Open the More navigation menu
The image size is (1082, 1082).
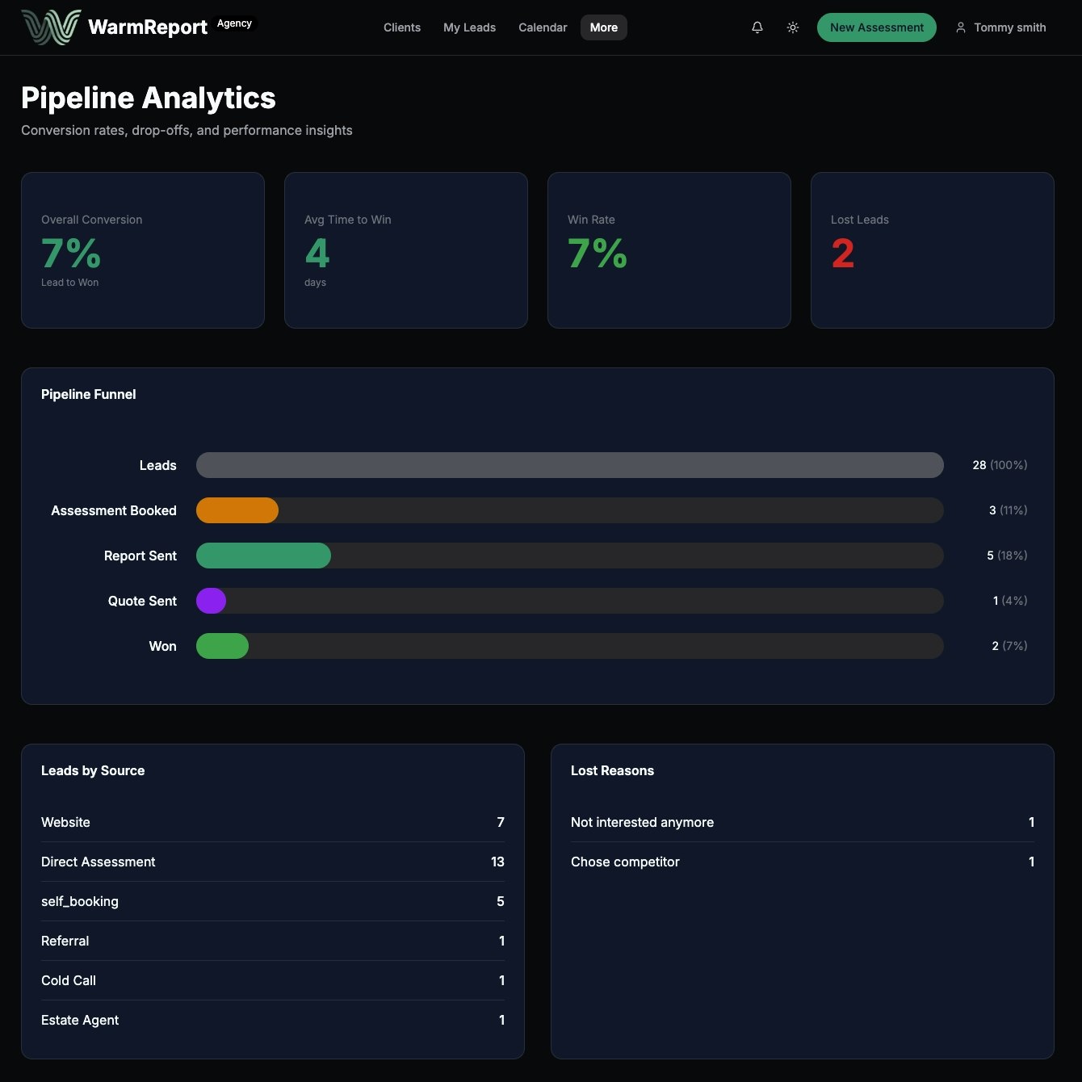(603, 27)
